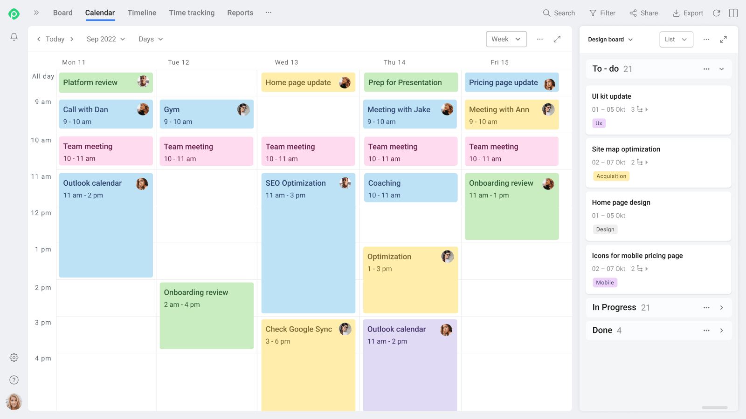The image size is (746, 419).
Task: Open the Reports tab
Action: [x=240, y=13]
